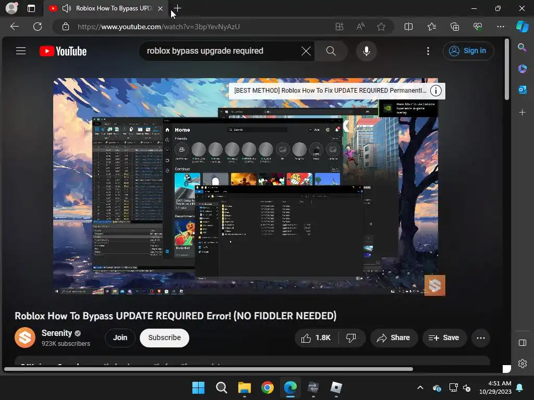Click the vertical page scrollbar

point(507,69)
